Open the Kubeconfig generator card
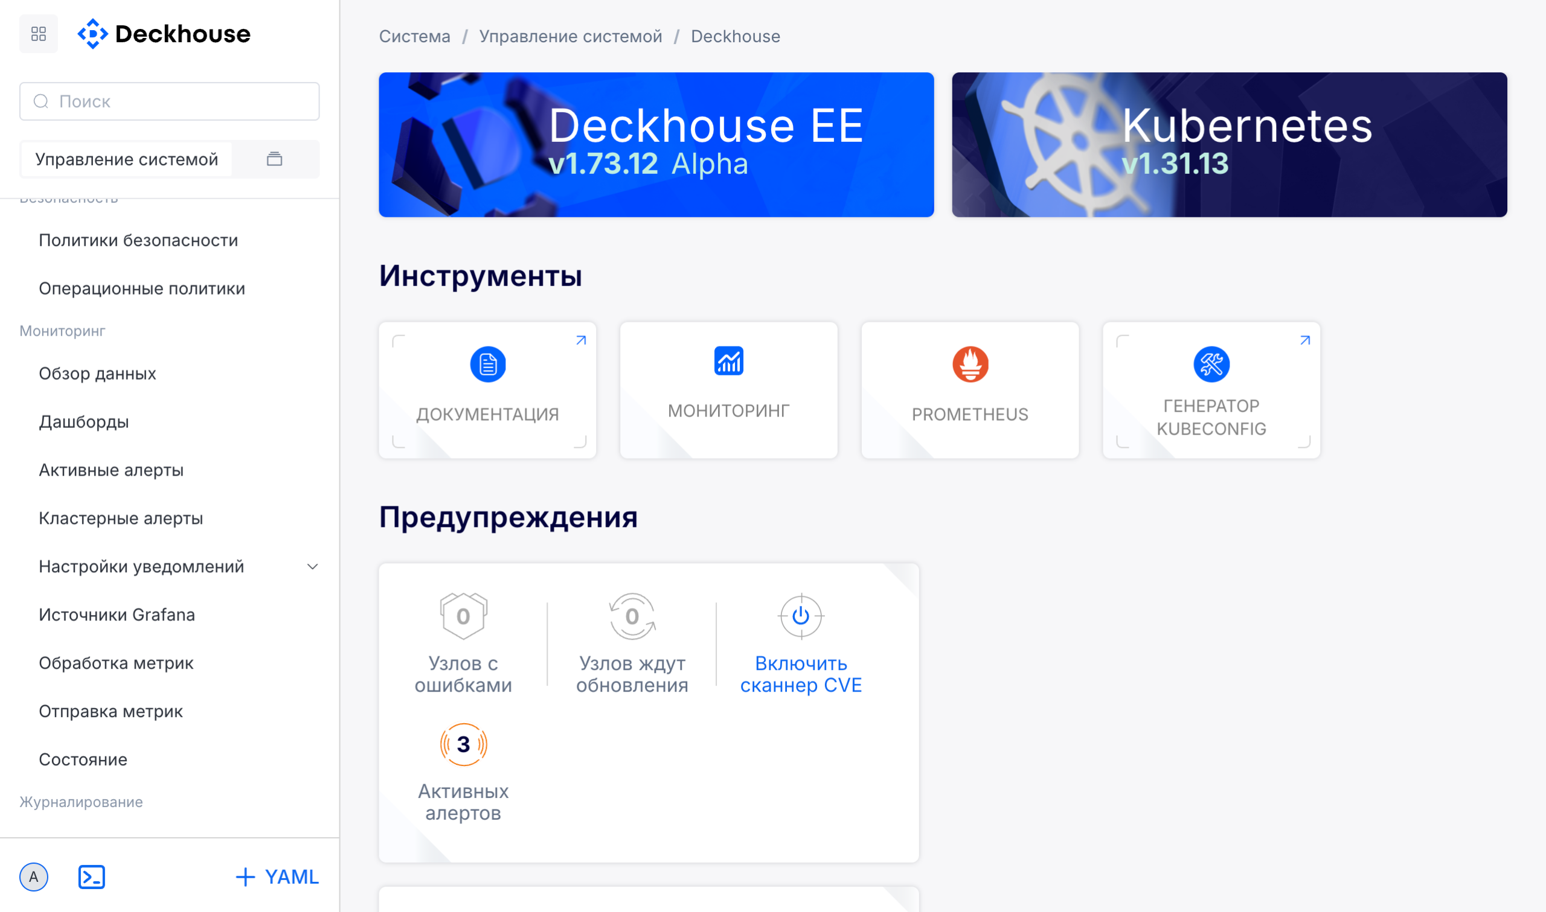The width and height of the screenshot is (1546, 912). coord(1211,390)
